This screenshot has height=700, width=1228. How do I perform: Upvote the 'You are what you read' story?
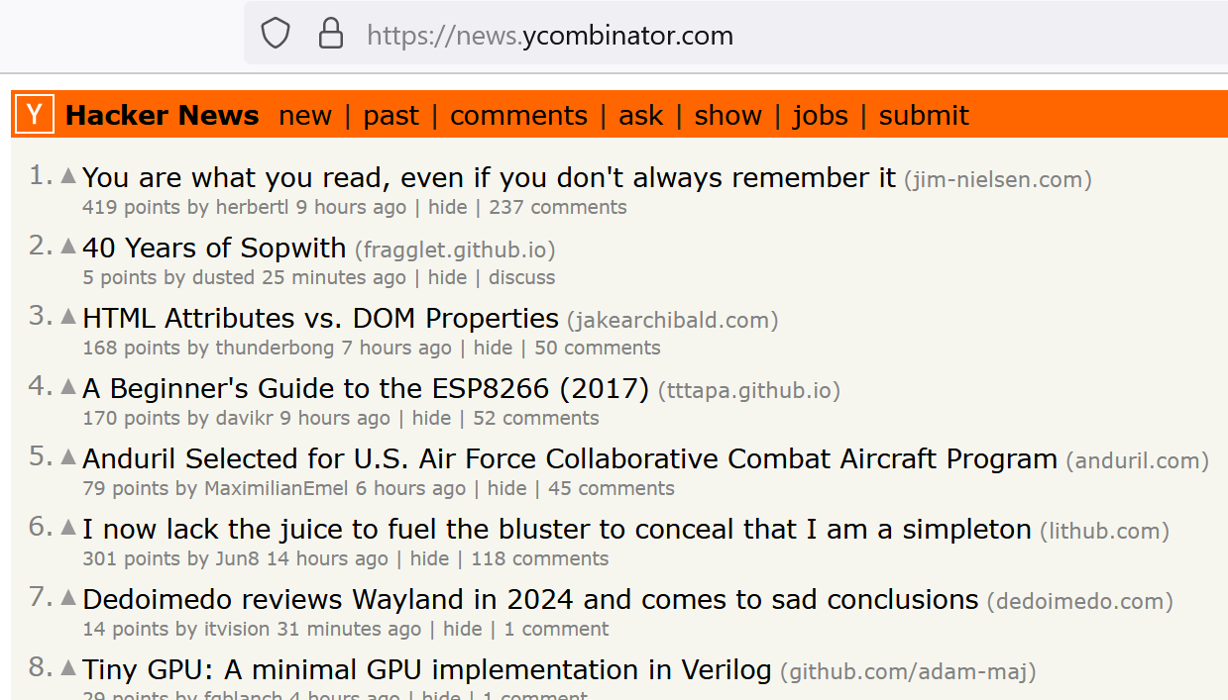click(x=68, y=175)
